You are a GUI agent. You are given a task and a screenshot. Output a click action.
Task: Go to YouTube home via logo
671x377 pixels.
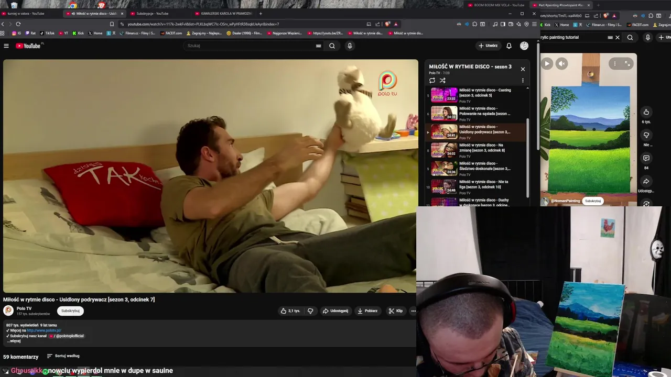pos(28,46)
